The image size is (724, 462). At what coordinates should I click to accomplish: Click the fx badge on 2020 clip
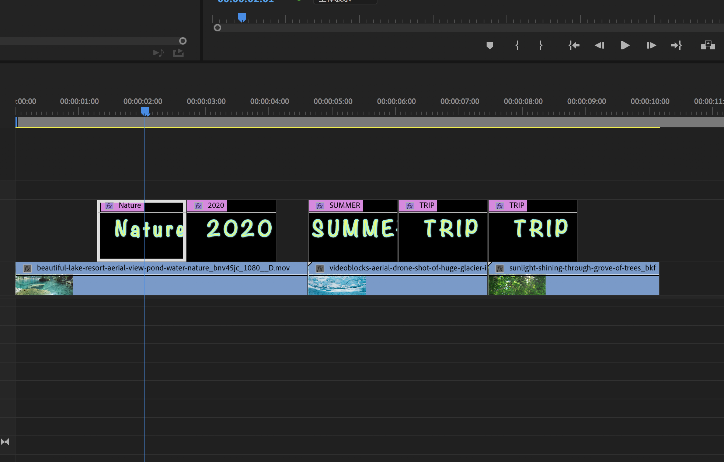point(198,206)
